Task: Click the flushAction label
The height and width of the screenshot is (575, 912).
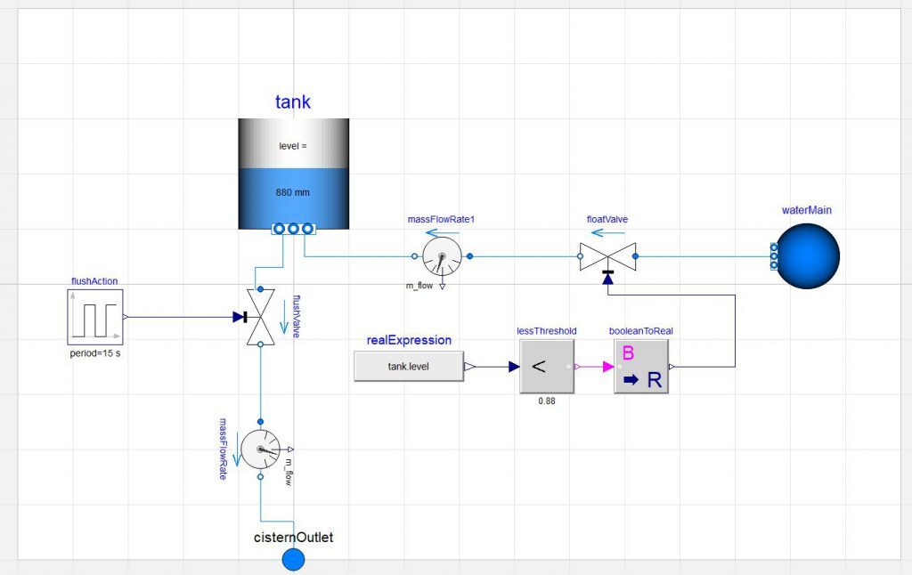Action: tap(94, 280)
